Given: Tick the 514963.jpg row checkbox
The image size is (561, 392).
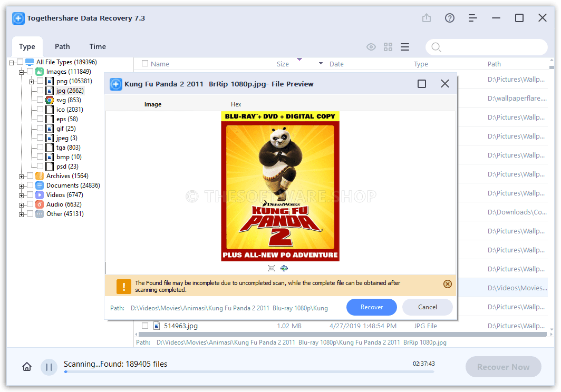Looking at the screenshot, I should [145, 326].
